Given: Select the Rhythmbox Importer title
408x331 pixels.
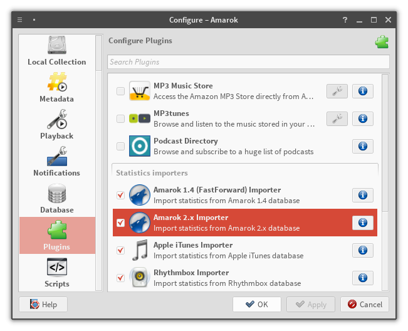Looking at the screenshot, I should pos(191,273).
